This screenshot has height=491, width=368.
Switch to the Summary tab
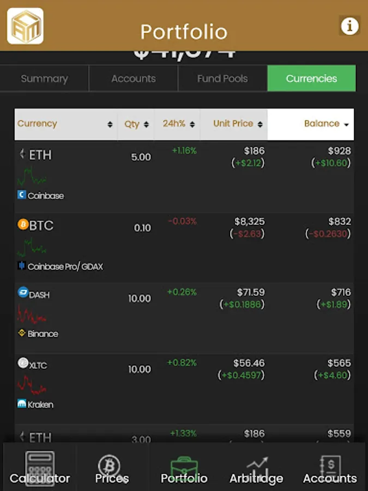[x=45, y=78]
